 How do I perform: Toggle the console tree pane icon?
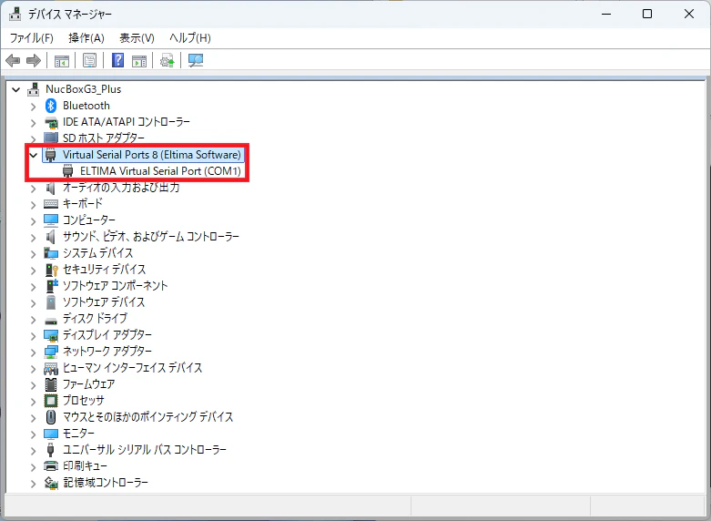pyautogui.click(x=62, y=60)
